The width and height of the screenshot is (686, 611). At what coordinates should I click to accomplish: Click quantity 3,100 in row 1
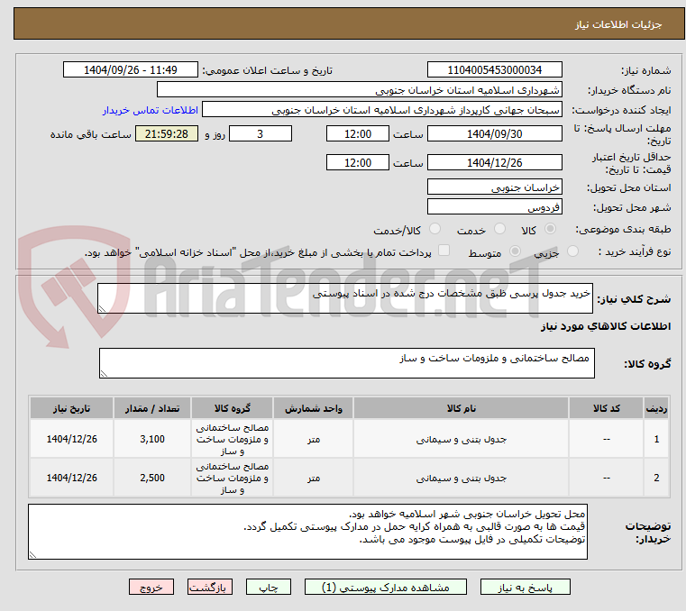click(152, 439)
